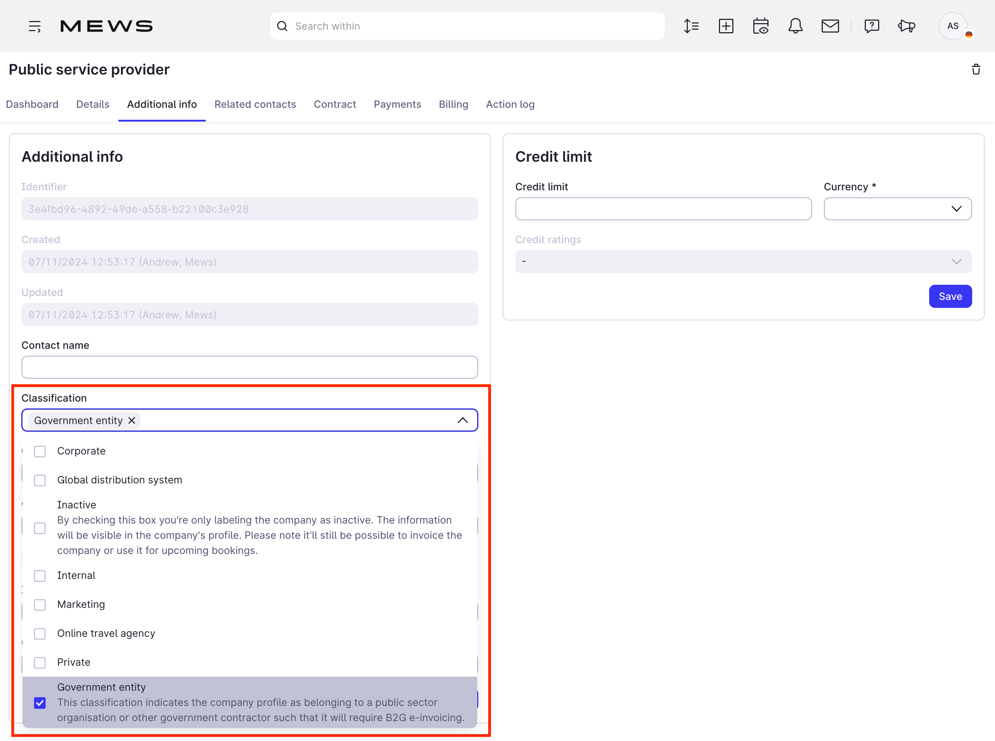Uncheck the Government entity checkbox
995x741 pixels.
(x=40, y=703)
